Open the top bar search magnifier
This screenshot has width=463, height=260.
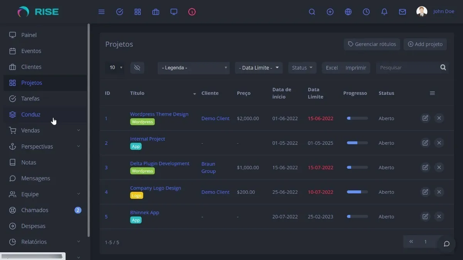(312, 12)
